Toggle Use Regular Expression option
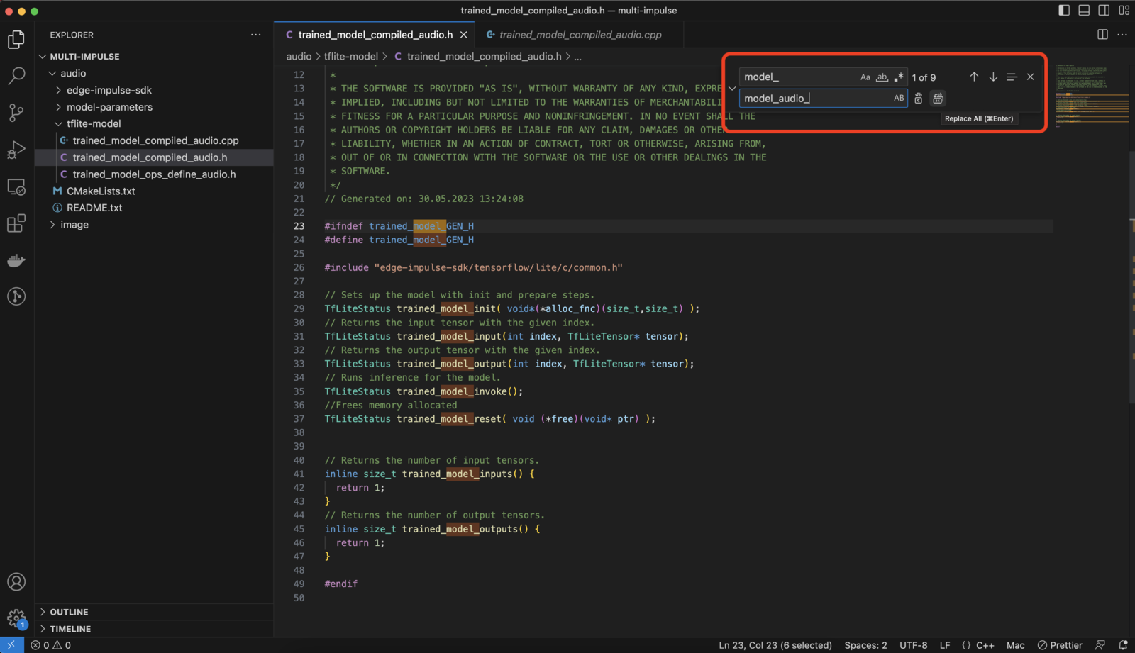Screen dimensions: 1135x653 coord(899,77)
